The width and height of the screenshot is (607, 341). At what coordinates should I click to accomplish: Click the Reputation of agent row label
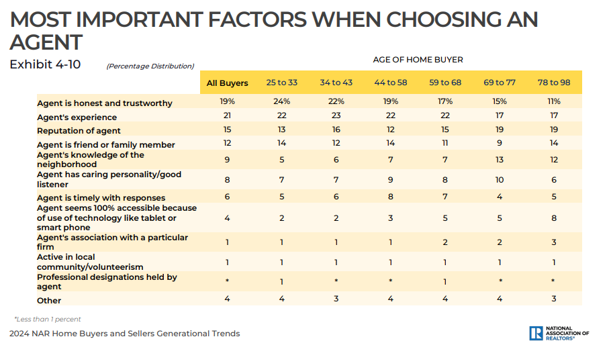click(79, 131)
